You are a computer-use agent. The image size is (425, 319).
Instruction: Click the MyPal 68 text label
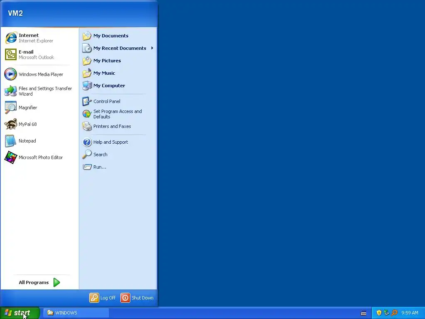pos(28,124)
